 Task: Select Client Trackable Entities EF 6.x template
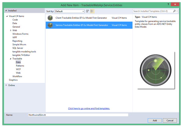coord(89,18)
